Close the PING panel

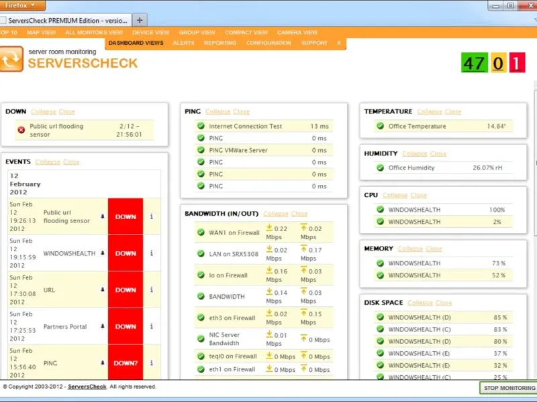coord(242,112)
